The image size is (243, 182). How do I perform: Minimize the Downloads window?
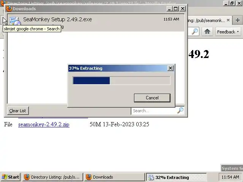tap(169, 9)
